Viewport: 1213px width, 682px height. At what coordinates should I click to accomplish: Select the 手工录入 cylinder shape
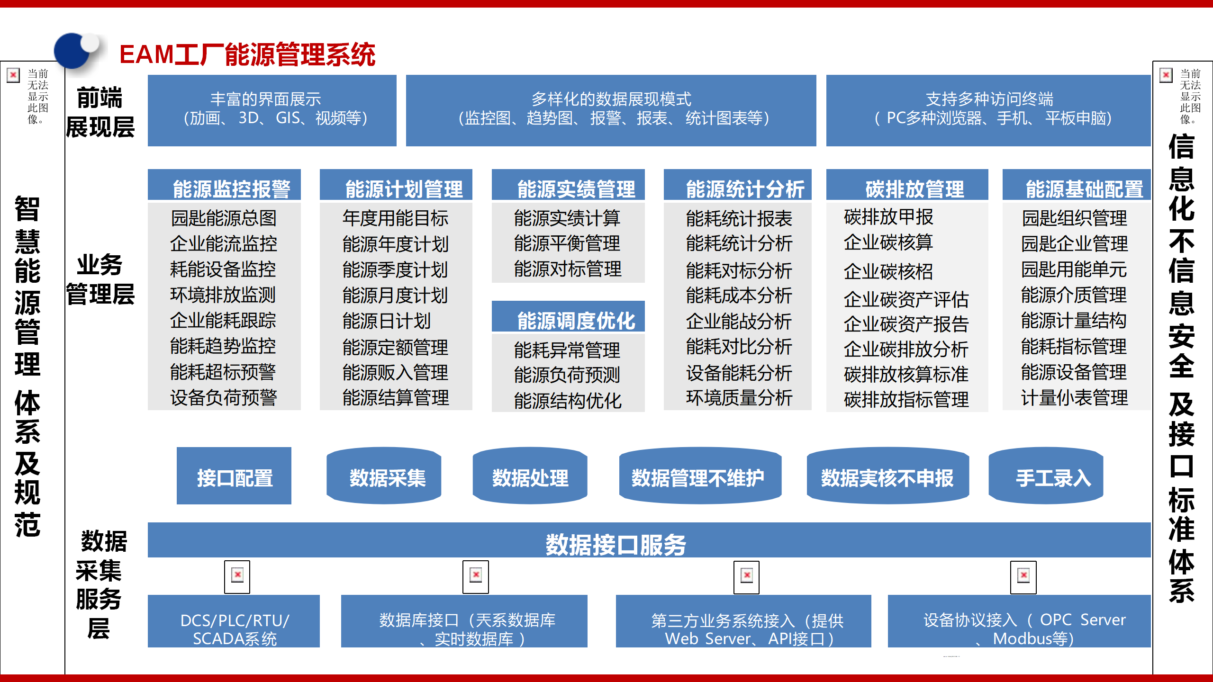coord(1046,476)
